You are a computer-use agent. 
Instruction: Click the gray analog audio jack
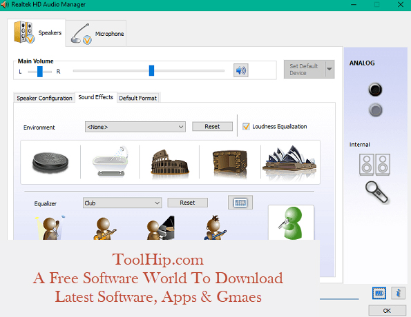376,110
